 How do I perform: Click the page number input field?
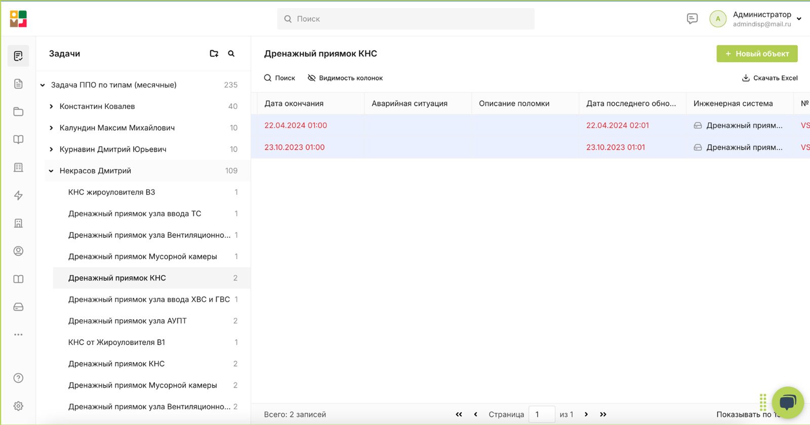tap(542, 414)
